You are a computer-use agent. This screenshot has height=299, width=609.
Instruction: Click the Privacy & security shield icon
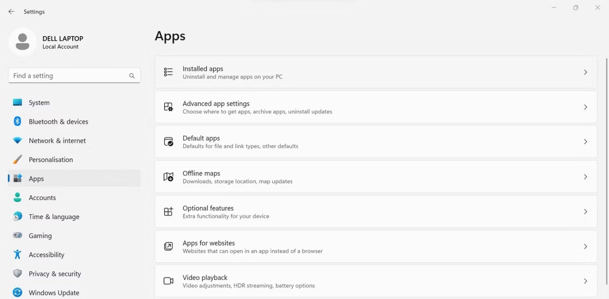(17, 274)
